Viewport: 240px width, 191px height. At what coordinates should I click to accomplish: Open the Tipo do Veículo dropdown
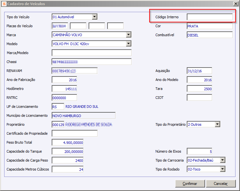95,17
